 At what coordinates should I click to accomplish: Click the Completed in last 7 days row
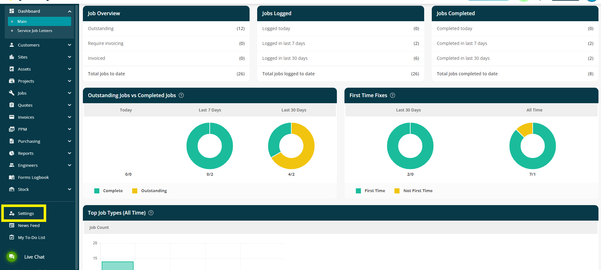(x=515, y=43)
